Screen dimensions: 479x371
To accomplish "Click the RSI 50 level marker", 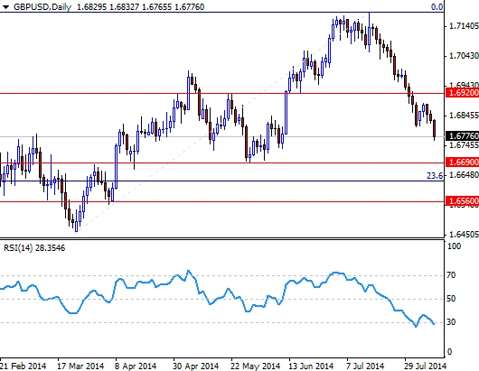I will [451, 299].
